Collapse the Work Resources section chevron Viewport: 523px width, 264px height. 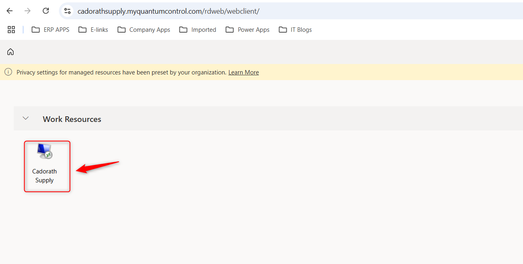coord(26,118)
